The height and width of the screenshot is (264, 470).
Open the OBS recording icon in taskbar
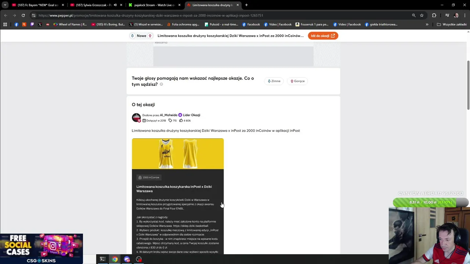[x=139, y=259]
